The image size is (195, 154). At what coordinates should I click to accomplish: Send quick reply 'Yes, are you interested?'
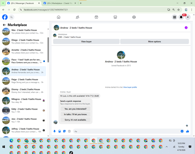(x=75, y=109)
